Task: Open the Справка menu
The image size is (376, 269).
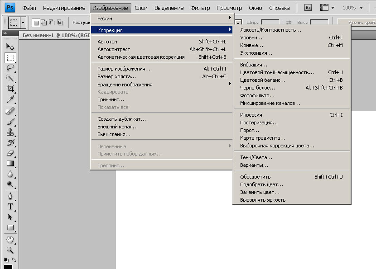Action: 280,8
